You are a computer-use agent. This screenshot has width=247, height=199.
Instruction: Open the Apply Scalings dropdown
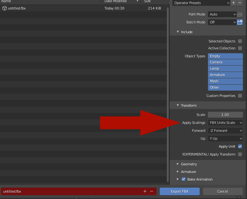[225, 123]
